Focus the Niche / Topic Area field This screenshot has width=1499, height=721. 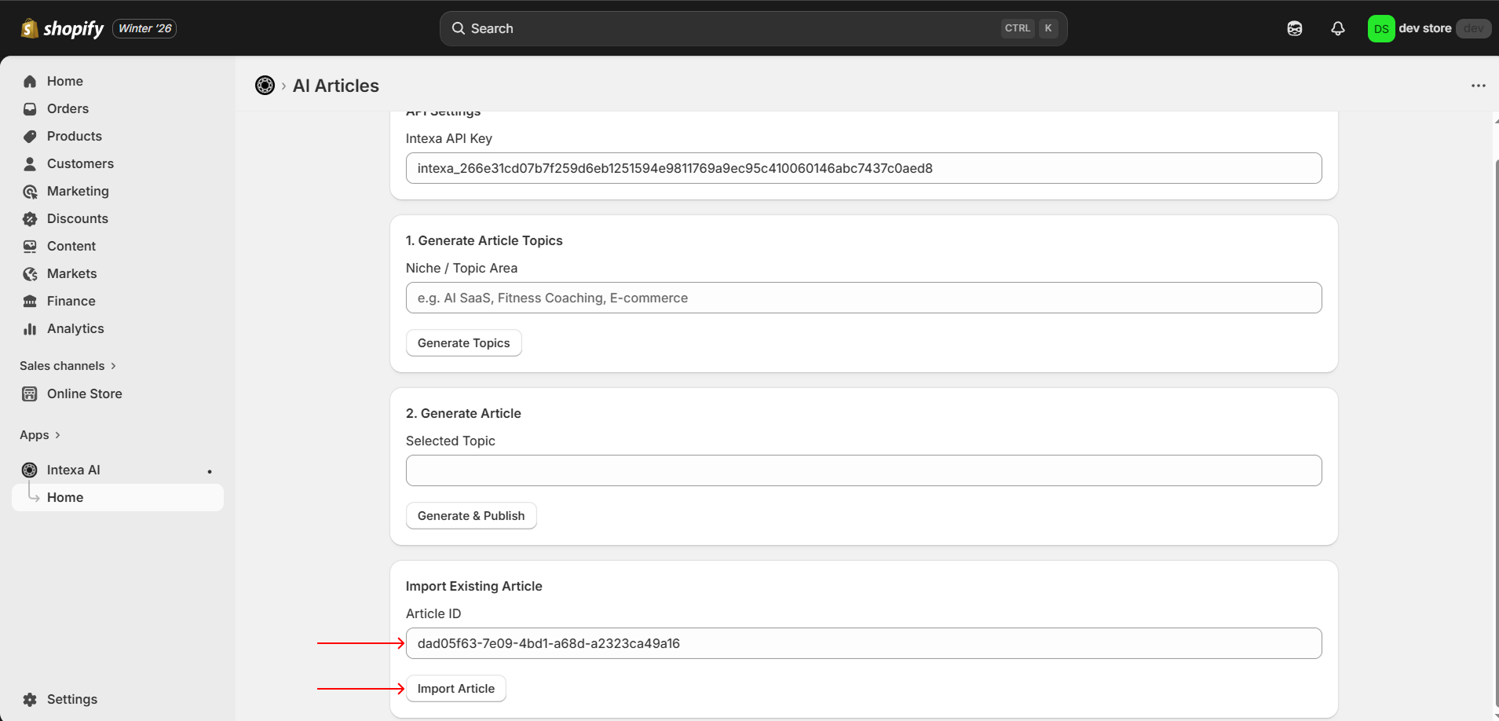pos(863,298)
